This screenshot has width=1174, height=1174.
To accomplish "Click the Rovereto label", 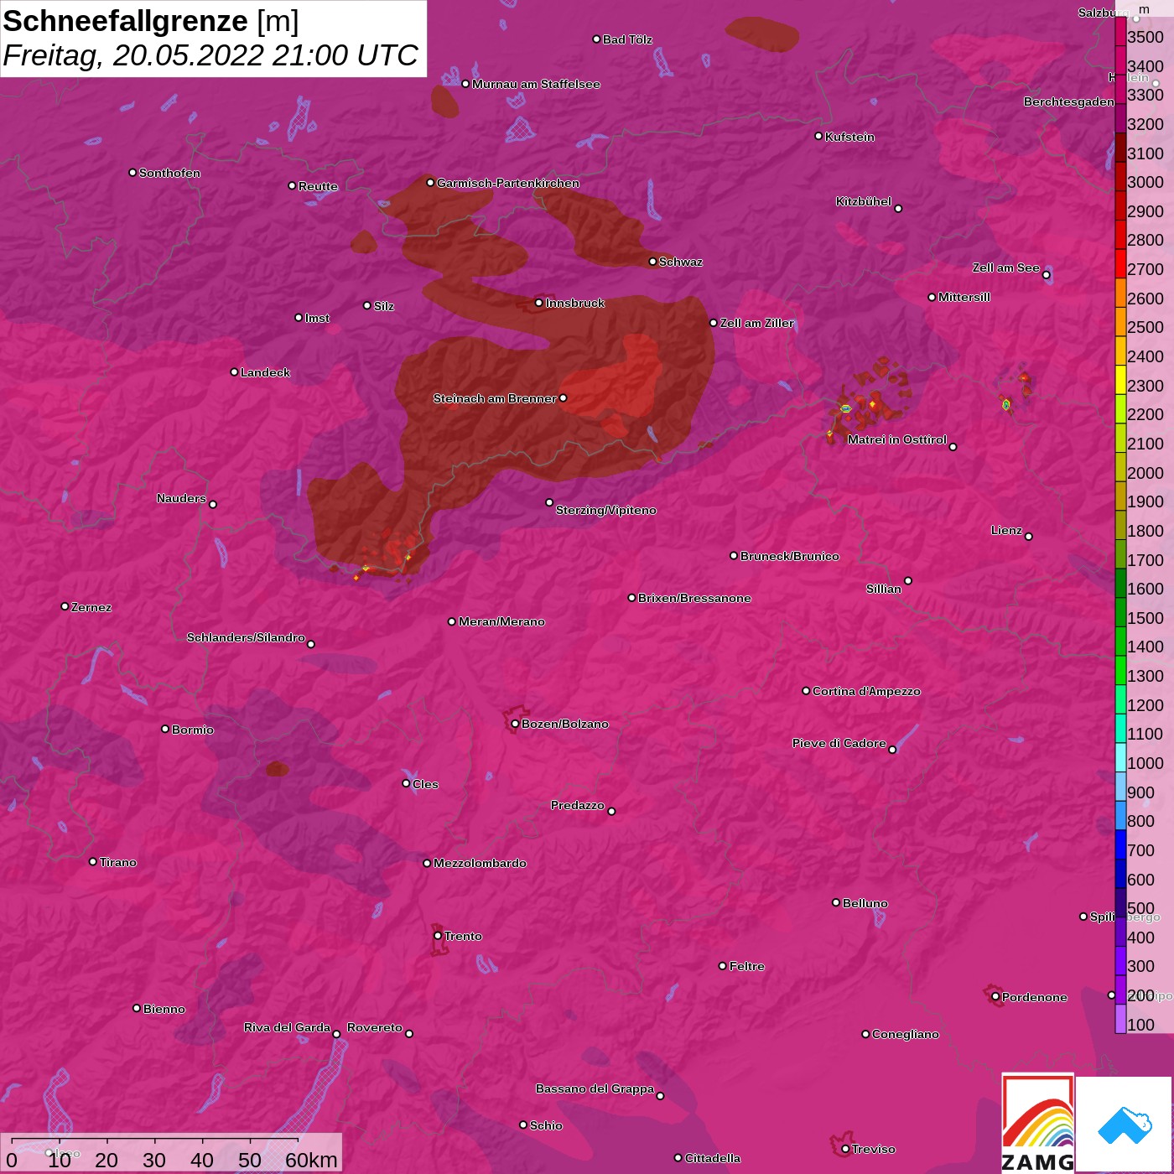I will pyautogui.click(x=375, y=1027).
